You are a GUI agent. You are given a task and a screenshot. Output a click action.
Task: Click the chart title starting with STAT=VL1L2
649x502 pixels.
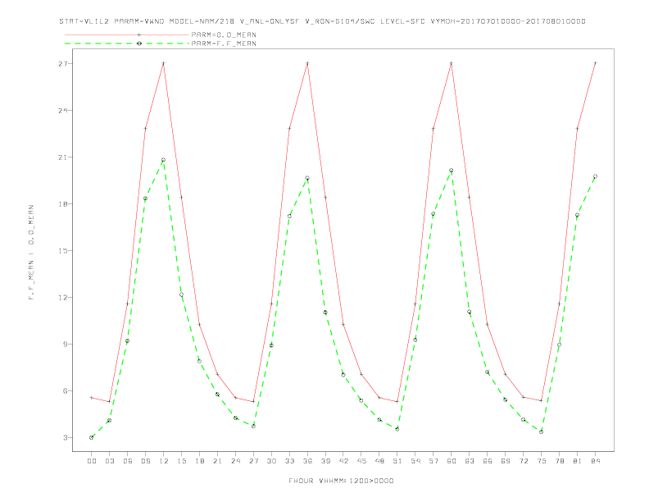322,21
